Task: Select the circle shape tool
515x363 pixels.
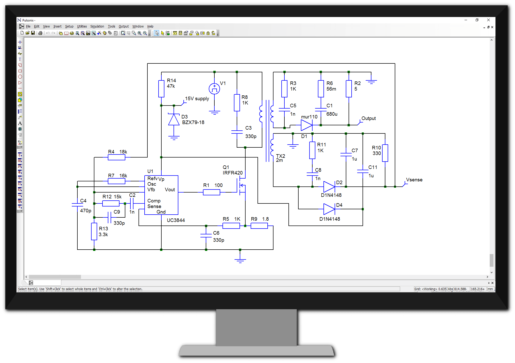Action: (x=20, y=77)
